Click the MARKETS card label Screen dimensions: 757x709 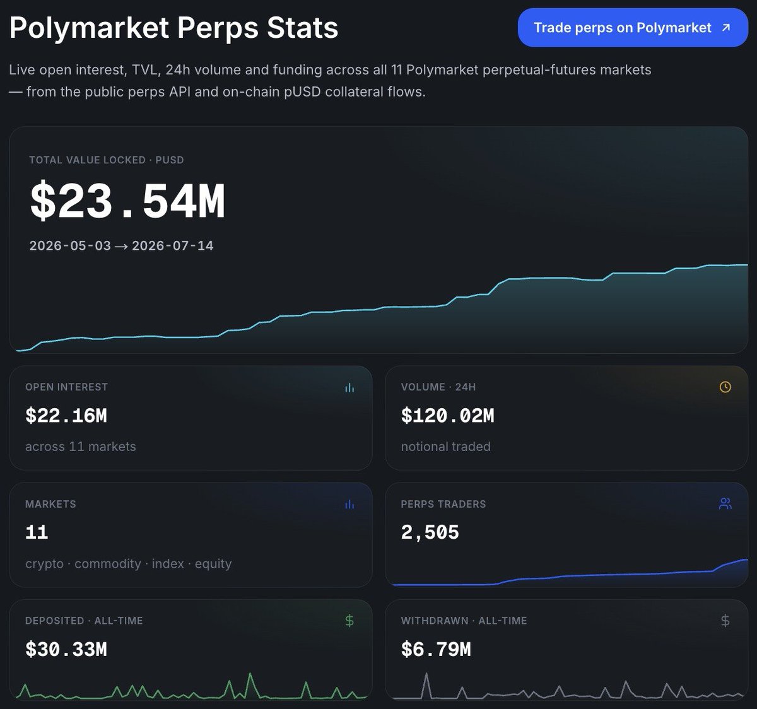click(50, 504)
